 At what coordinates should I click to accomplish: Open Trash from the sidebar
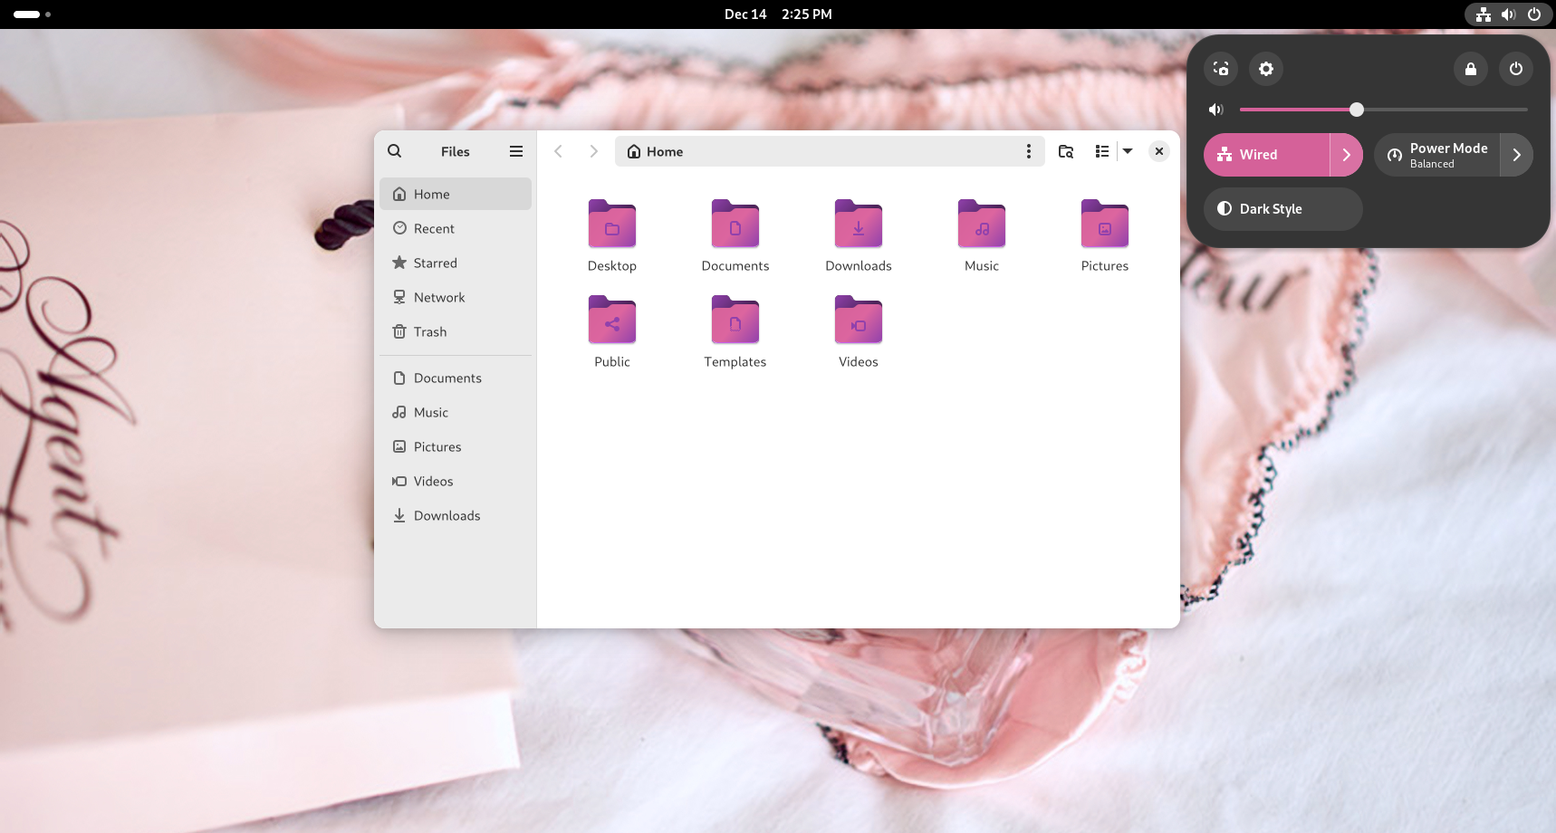click(456, 331)
